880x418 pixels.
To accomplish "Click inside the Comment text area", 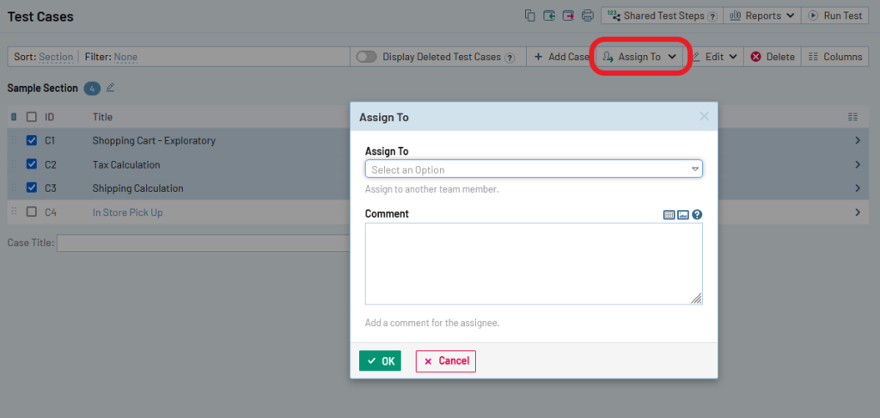I will 533,263.
